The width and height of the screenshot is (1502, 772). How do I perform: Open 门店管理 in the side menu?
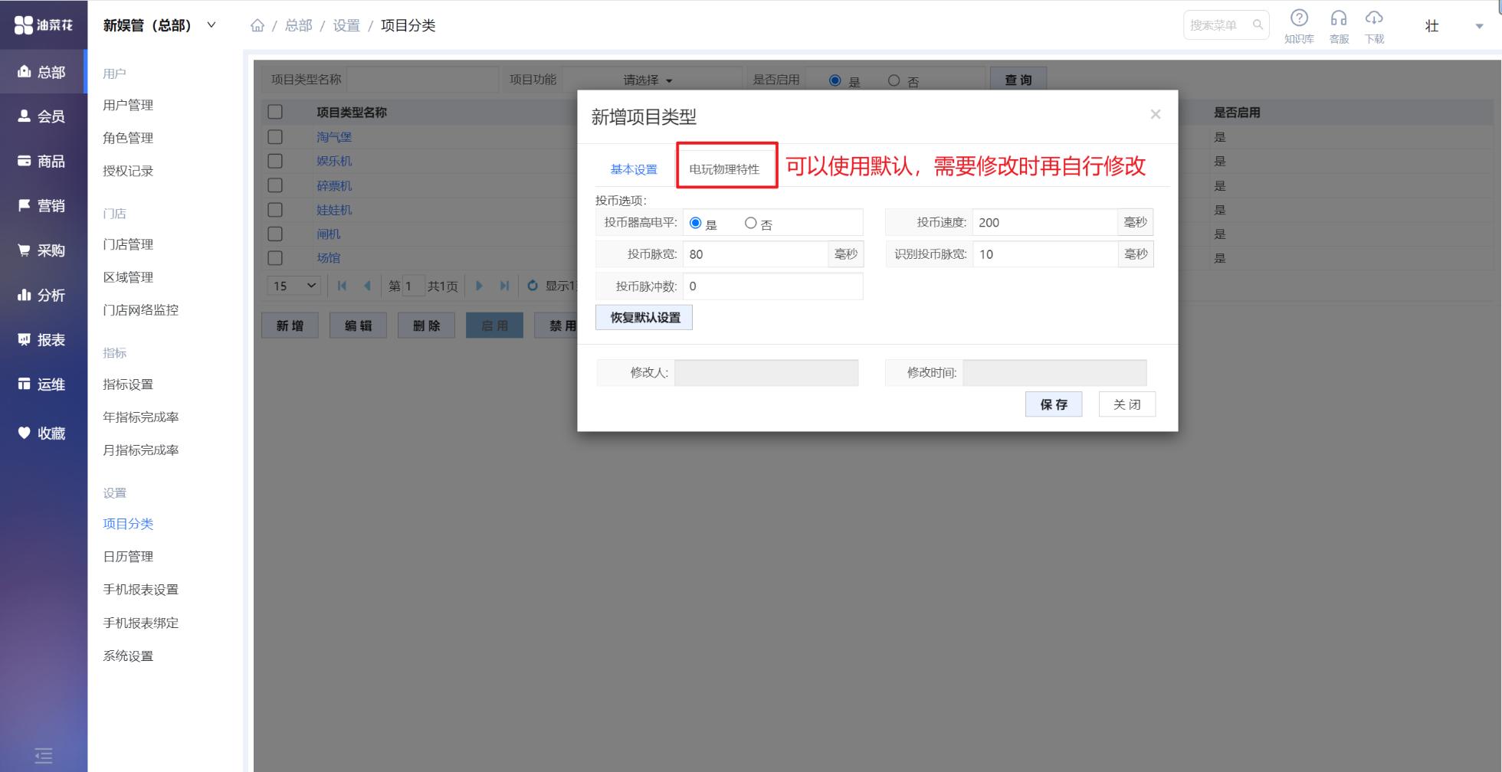[128, 244]
